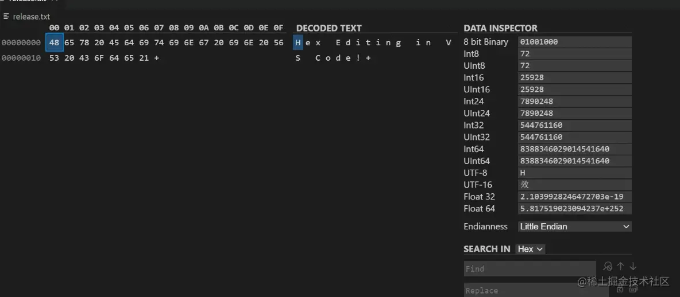Click the Endianness label

486,226
